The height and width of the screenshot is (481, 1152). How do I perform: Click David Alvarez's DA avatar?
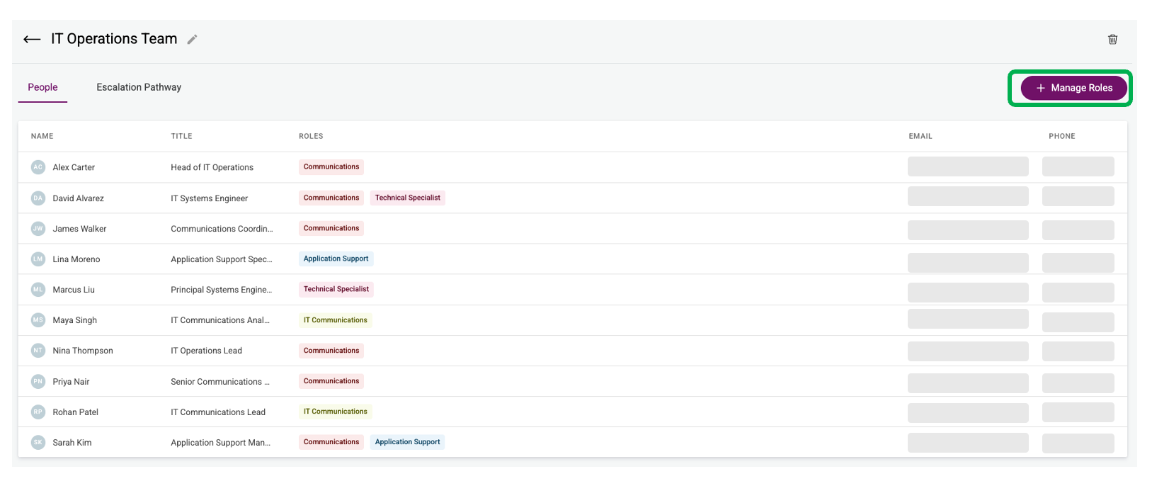coord(38,198)
